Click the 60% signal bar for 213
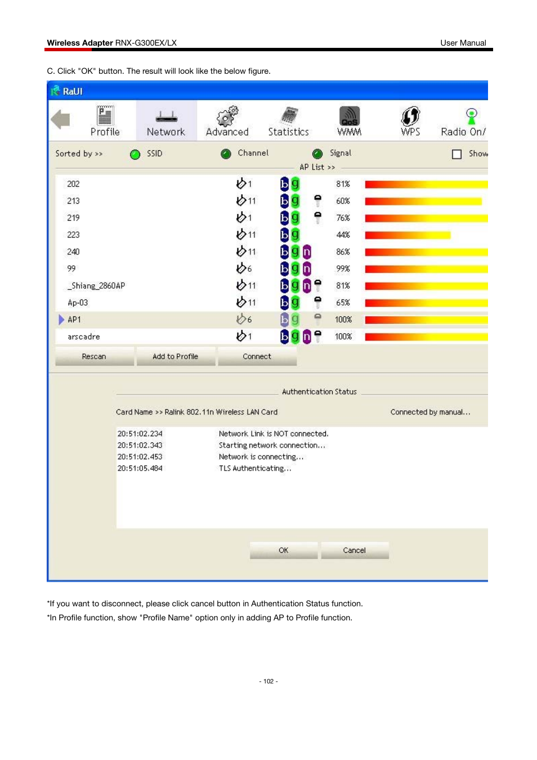The width and height of the screenshot is (537, 760). tap(423, 201)
